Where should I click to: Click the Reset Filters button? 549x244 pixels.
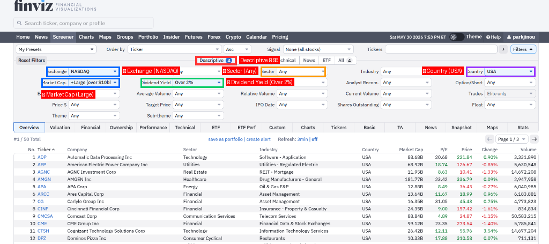tap(32, 60)
